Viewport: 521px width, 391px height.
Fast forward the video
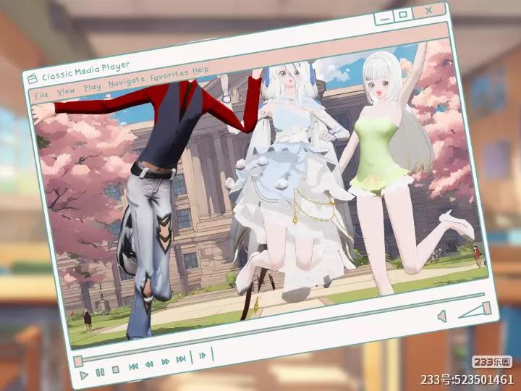[165, 362]
